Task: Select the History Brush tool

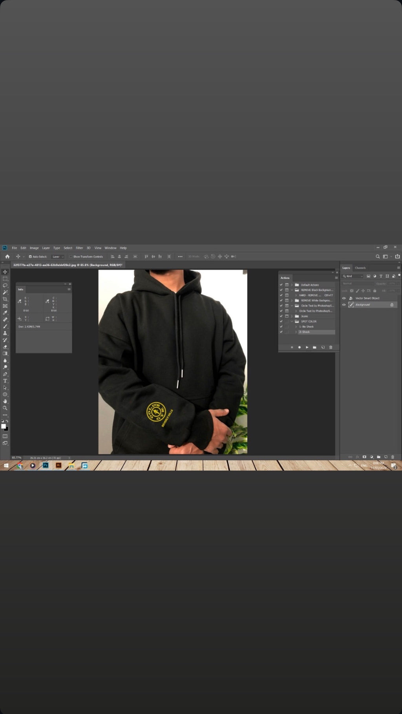Action: pos(5,340)
